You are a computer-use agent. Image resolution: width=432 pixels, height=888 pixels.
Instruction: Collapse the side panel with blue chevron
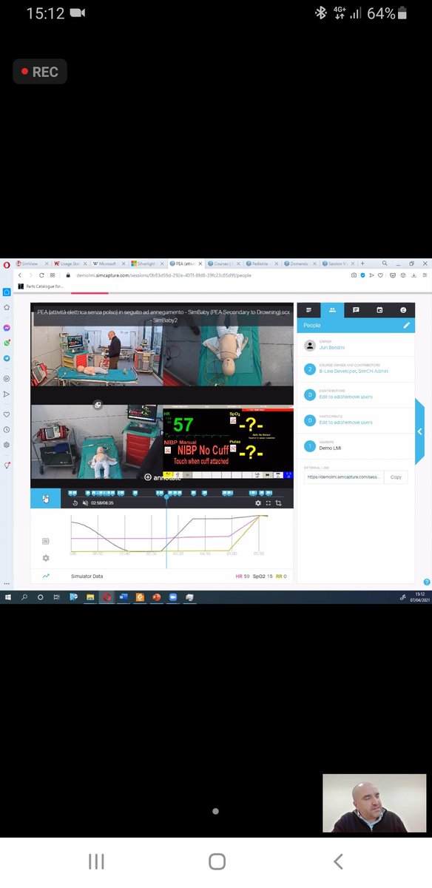point(419,431)
